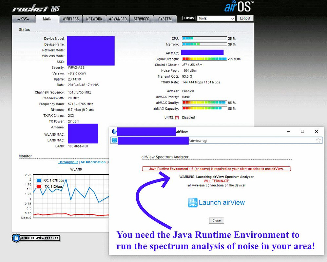Click the WLAN0 throughput graph
The height and width of the screenshot is (262, 327).
[x=71, y=196]
